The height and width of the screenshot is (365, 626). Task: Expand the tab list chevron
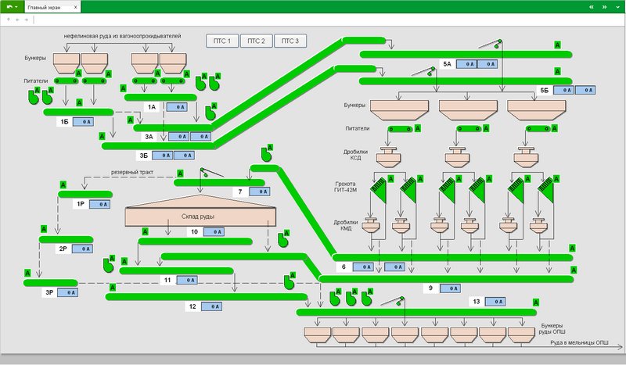click(x=617, y=7)
